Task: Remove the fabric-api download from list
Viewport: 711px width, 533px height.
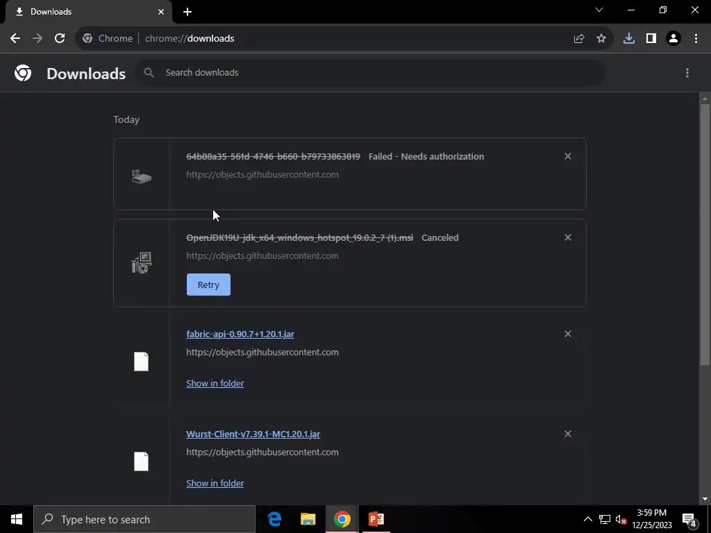Action: 568,334
